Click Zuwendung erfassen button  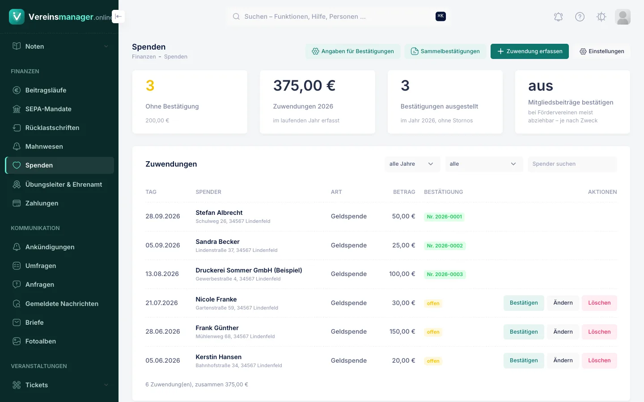[x=530, y=51]
